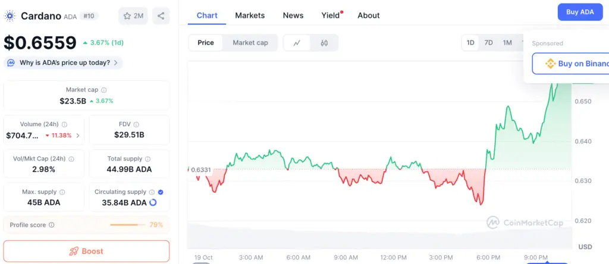Click the FDV info icon

coord(136,125)
